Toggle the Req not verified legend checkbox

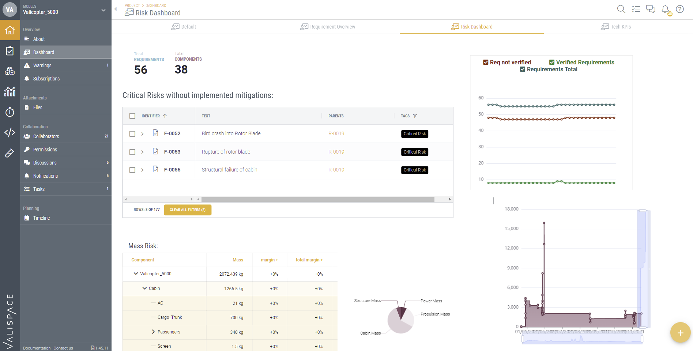pyautogui.click(x=486, y=63)
